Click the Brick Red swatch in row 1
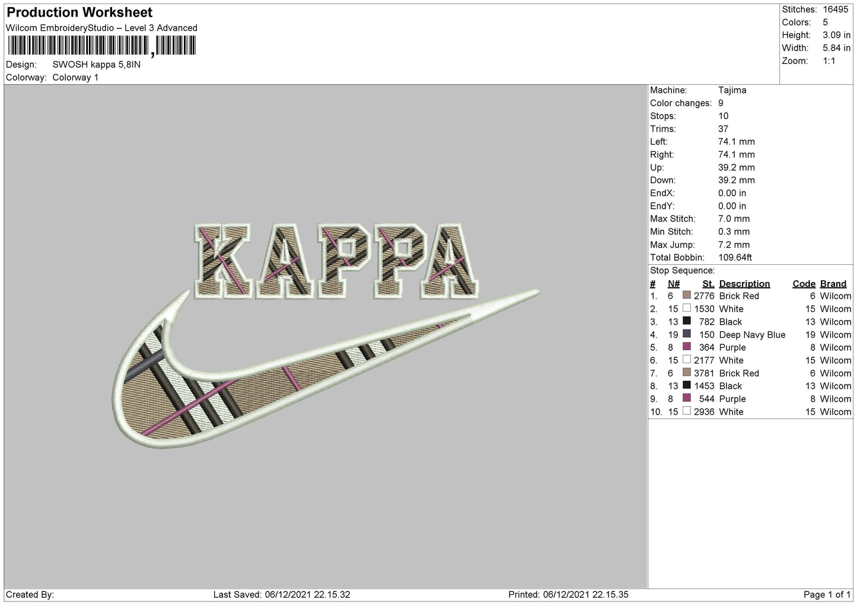The image size is (857, 605). point(687,296)
